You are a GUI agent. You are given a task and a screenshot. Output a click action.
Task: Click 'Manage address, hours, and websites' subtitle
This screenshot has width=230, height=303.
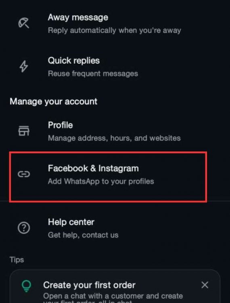point(114,138)
